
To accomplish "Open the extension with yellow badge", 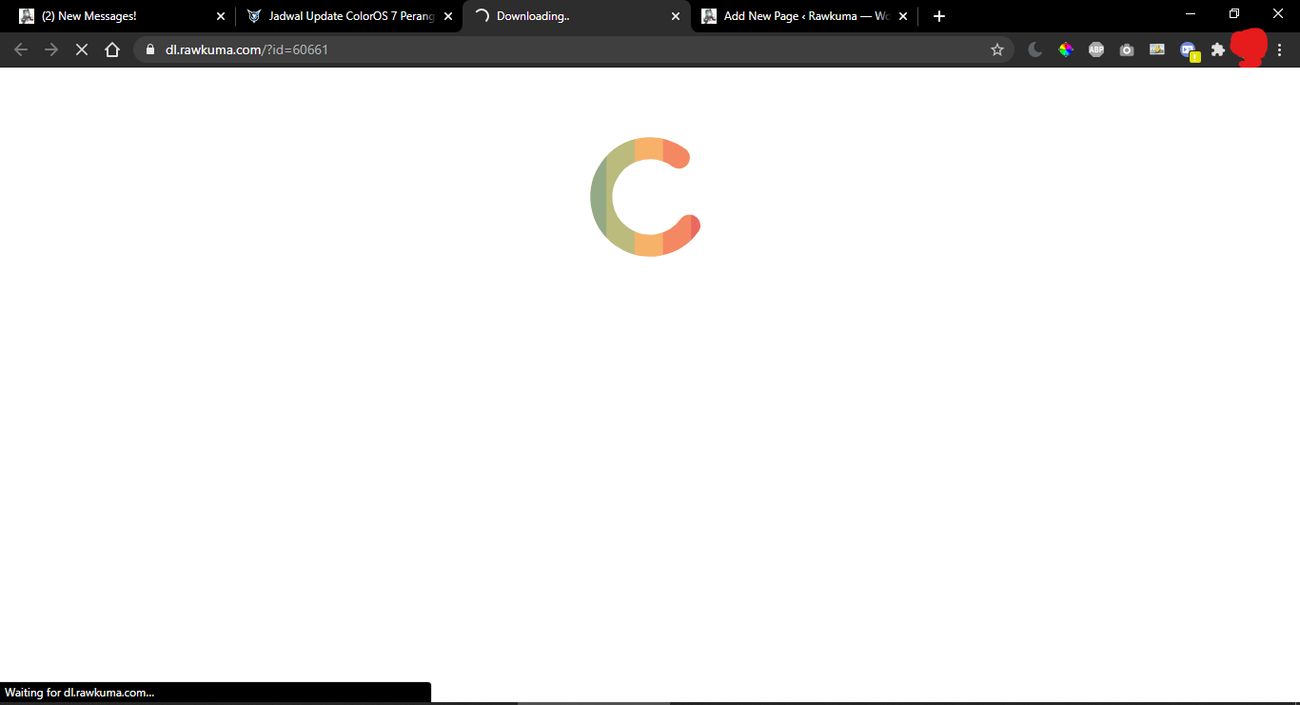I will [1189, 51].
